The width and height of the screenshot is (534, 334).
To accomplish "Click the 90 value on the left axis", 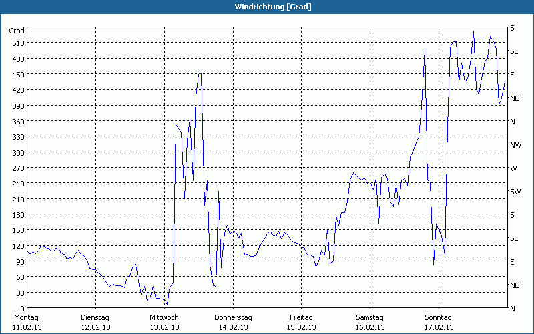I will (x=21, y=262).
